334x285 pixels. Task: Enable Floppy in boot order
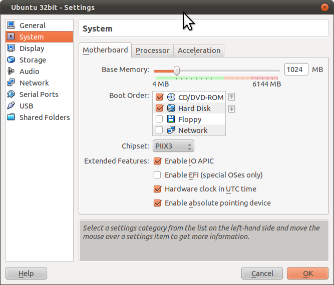click(159, 119)
